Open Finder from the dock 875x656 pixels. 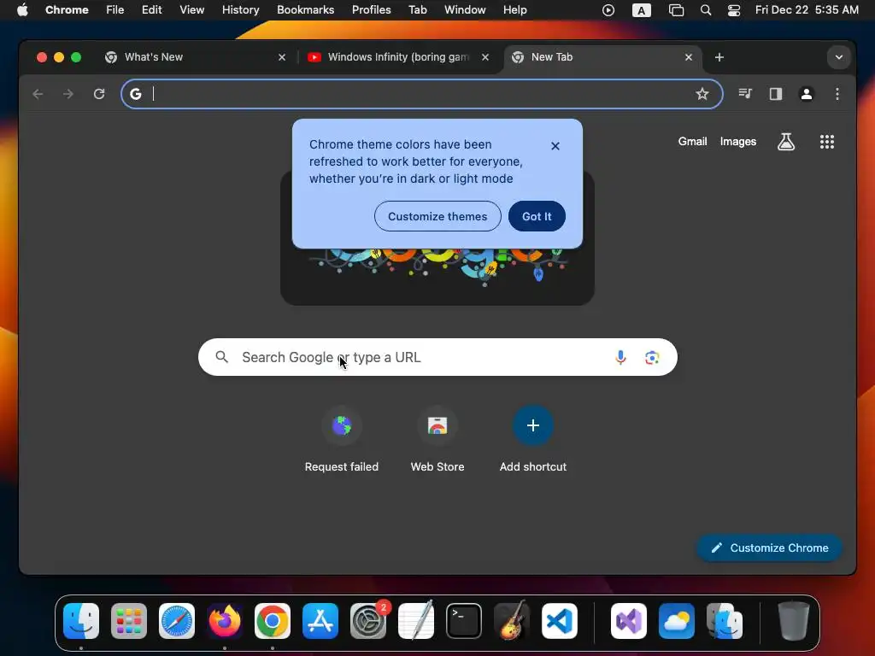[x=81, y=621]
